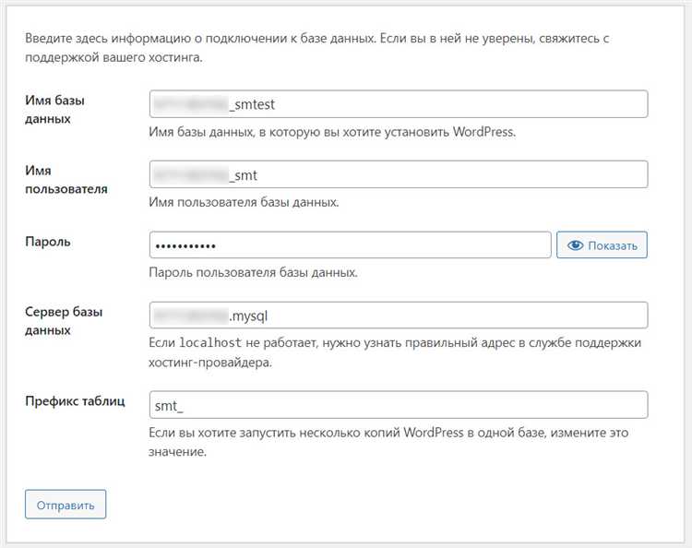Focus the password field with dots
Screen dimensions: 692x548
coord(351,244)
